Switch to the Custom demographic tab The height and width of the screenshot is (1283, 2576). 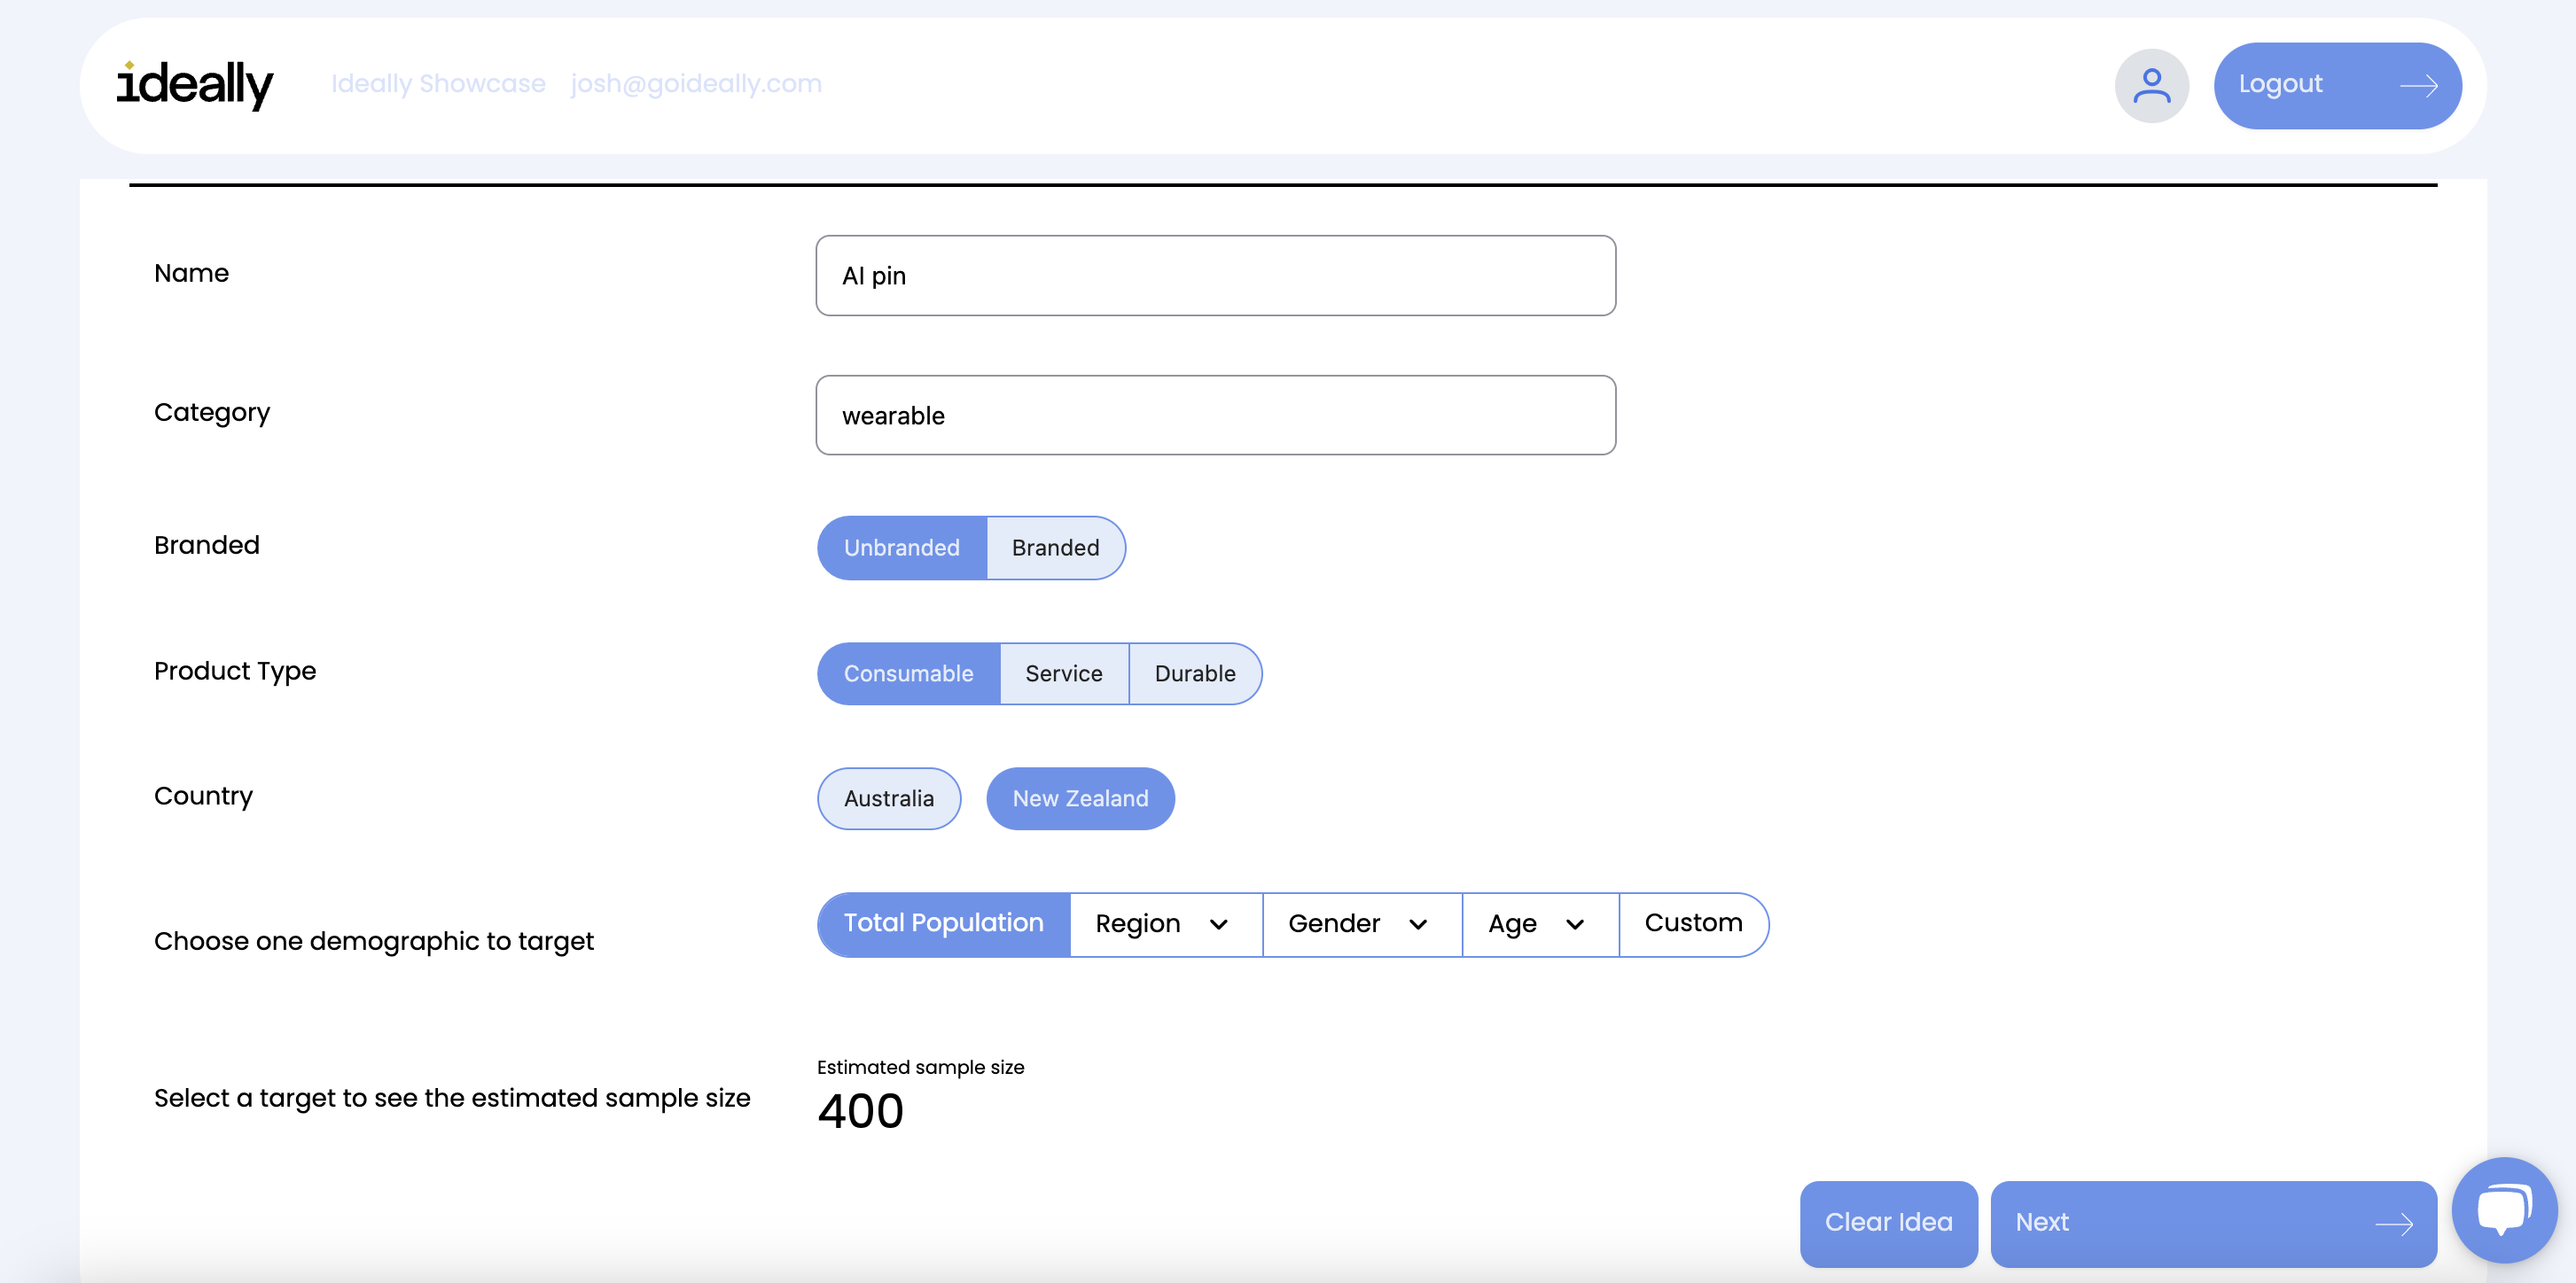coord(1693,923)
